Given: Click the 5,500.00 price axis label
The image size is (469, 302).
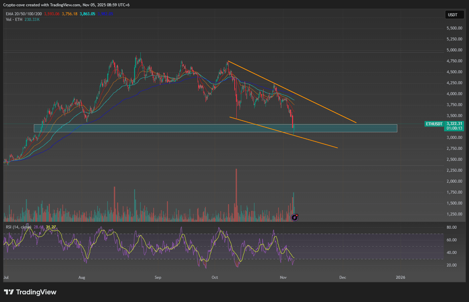Looking at the screenshot, I should (x=454, y=28).
